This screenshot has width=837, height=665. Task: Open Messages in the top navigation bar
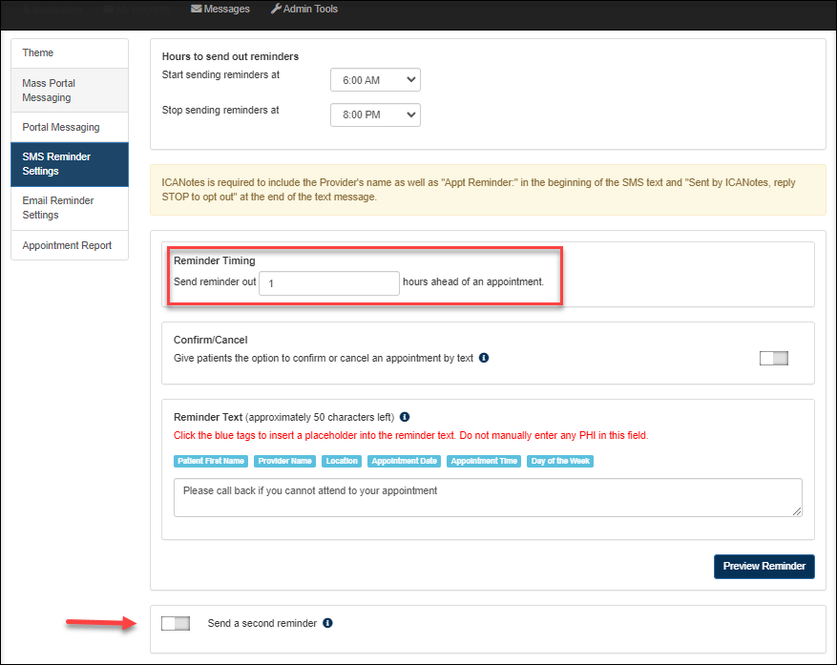220,9
